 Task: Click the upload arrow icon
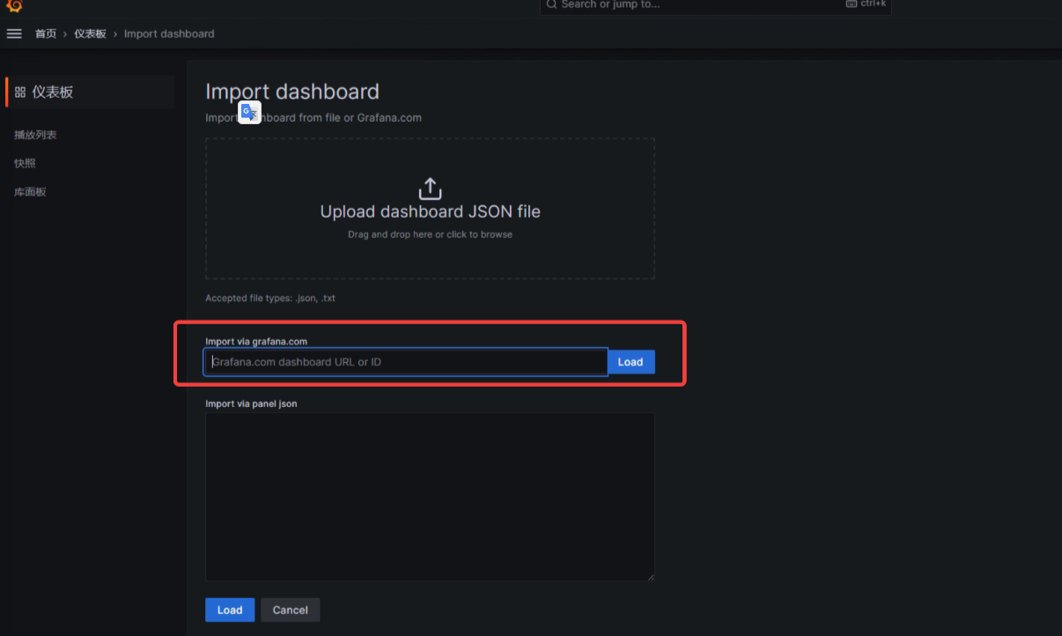click(430, 189)
